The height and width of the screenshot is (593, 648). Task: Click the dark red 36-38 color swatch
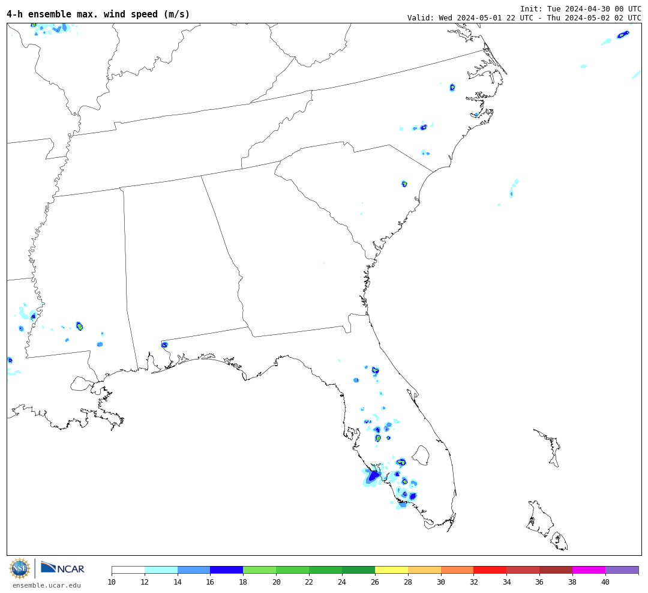[556, 570]
